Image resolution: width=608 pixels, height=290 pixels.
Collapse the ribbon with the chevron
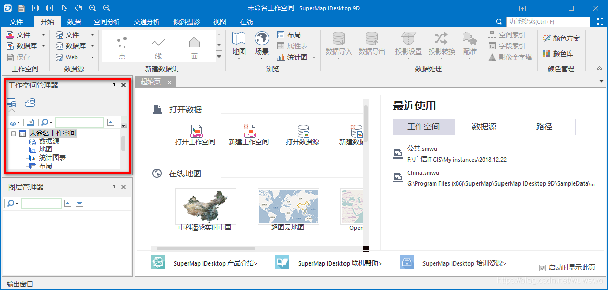pos(599,69)
